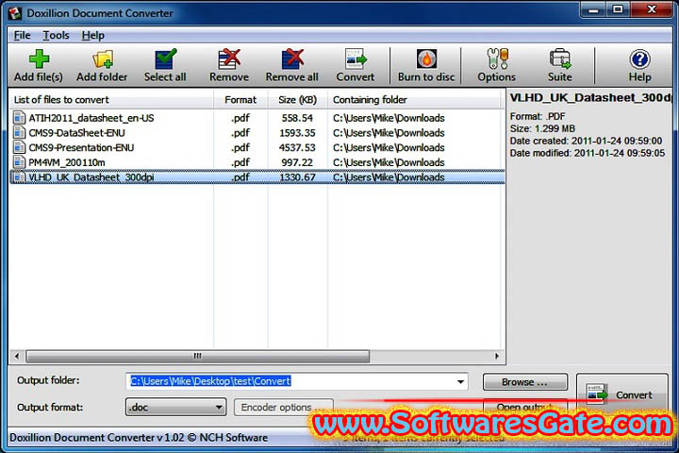679x453 pixels.
Task: Click size value 1593.35
Action: [x=297, y=133]
